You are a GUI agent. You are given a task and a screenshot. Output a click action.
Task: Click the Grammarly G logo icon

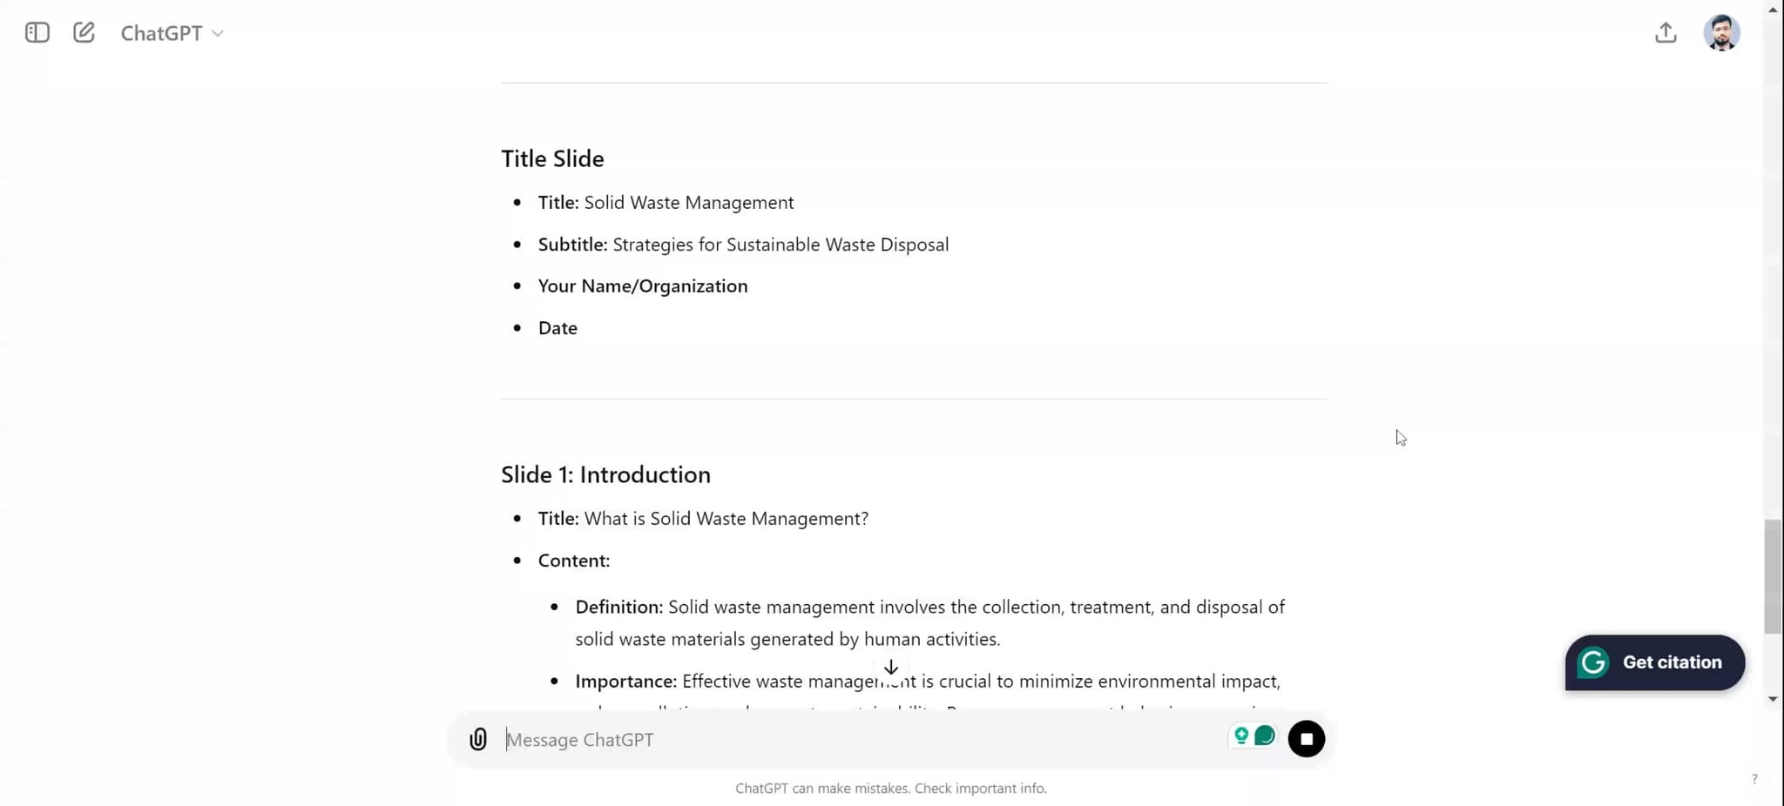(x=1593, y=662)
